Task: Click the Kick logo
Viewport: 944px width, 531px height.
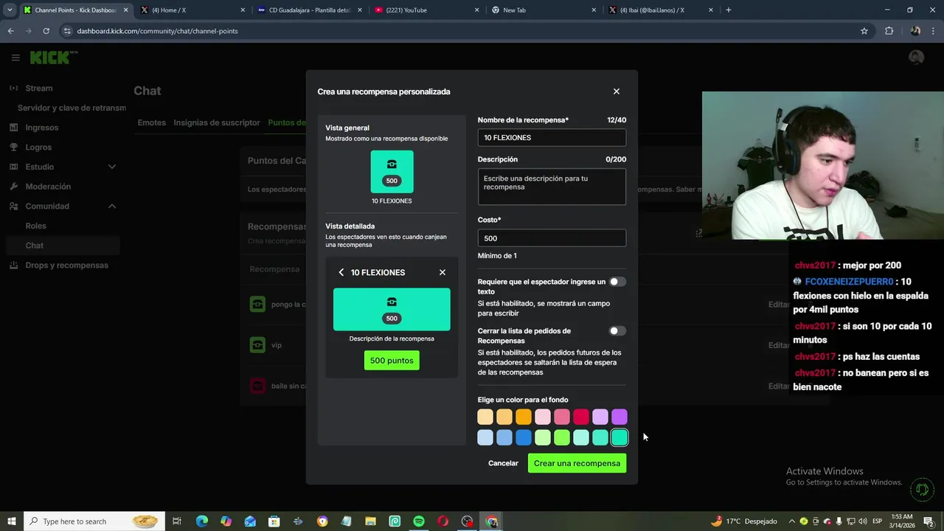Action: click(53, 58)
